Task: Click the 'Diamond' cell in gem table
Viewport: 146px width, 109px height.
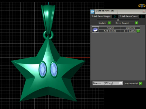Action: pyautogui.click(x=130, y=28)
